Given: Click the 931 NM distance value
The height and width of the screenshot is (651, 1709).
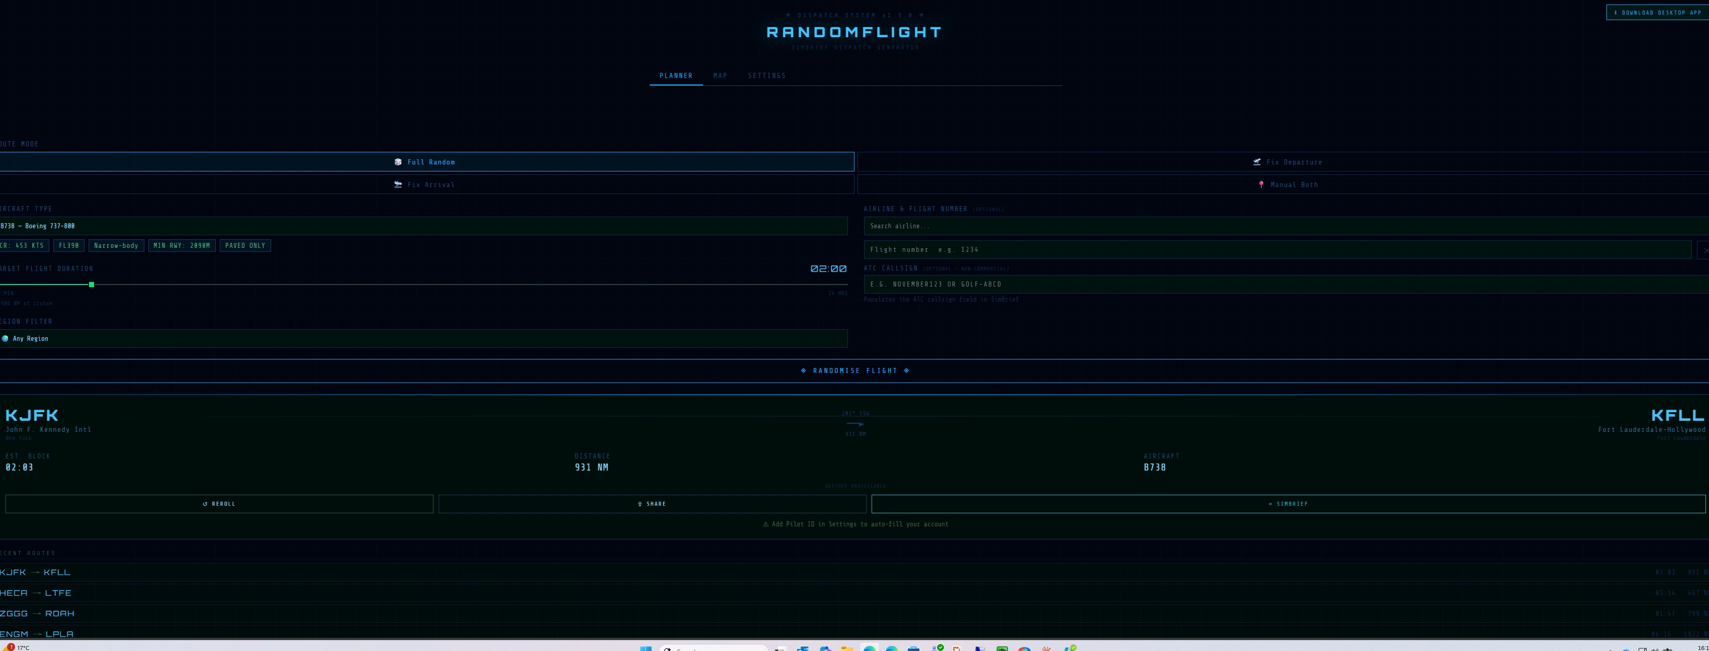Looking at the screenshot, I should 591,468.
